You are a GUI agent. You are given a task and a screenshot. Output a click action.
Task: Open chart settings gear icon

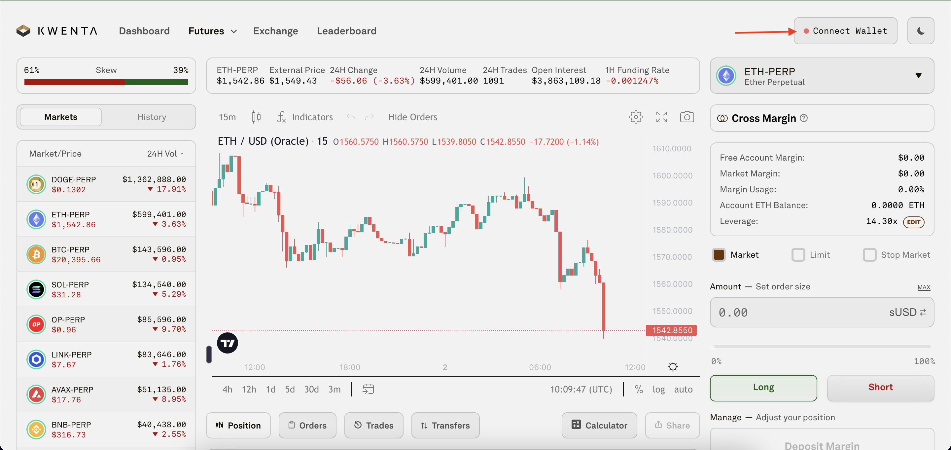coord(635,117)
